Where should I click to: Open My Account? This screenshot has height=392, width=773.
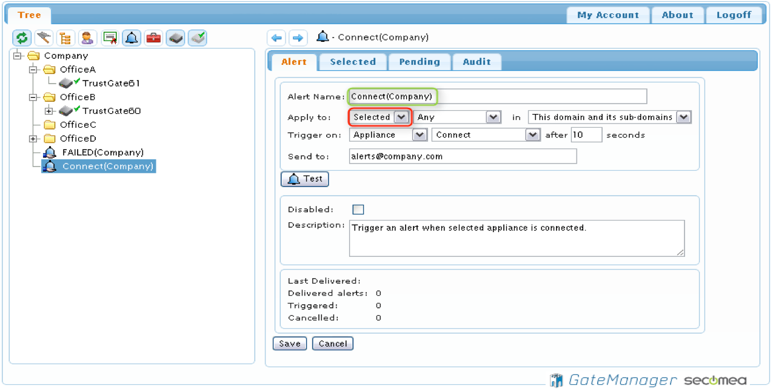pos(608,15)
